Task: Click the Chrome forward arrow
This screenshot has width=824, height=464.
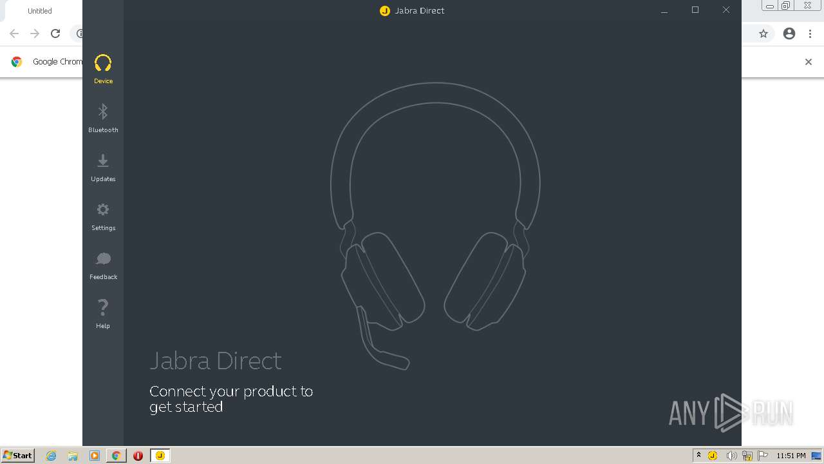Action: tap(35, 34)
